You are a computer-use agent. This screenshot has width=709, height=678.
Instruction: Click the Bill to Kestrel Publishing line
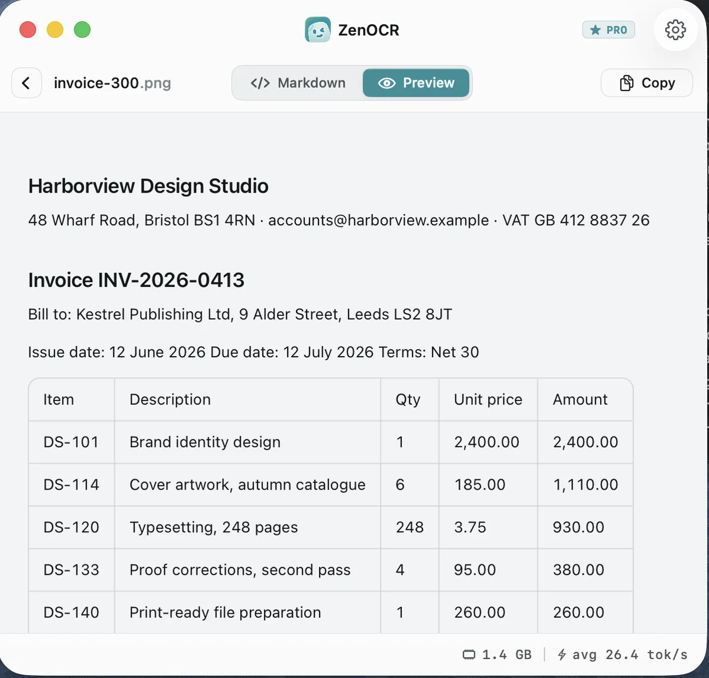240,314
